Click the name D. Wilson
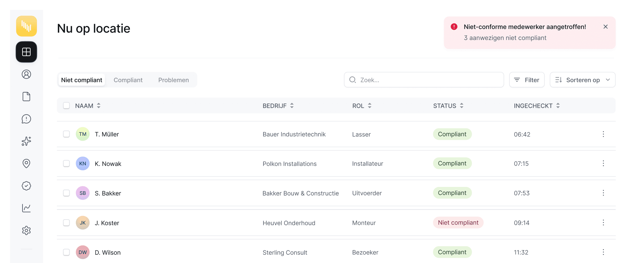 coord(108,253)
